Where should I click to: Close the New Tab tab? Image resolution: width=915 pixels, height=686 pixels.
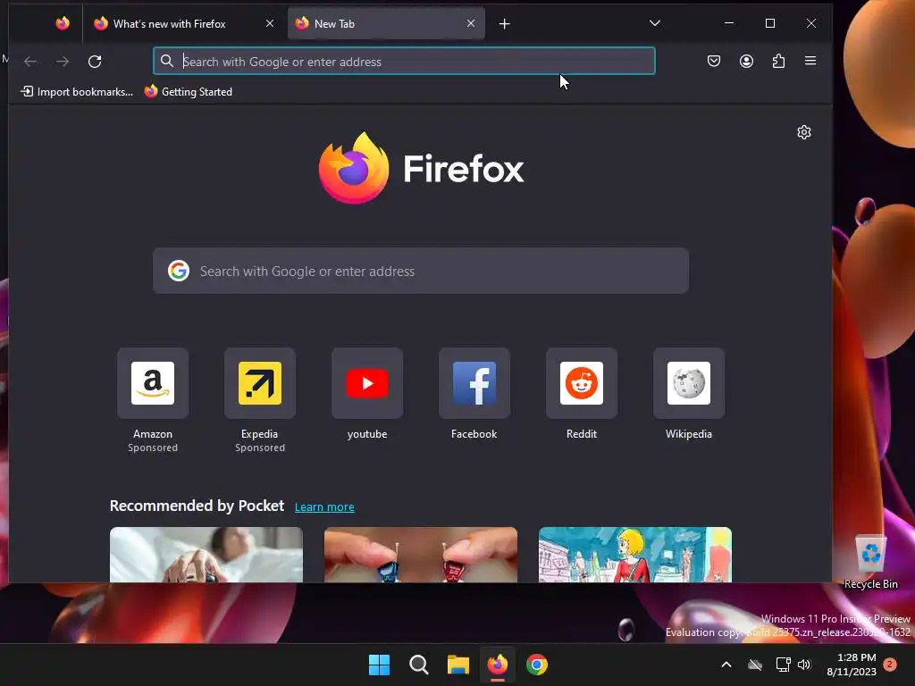pyautogui.click(x=471, y=23)
